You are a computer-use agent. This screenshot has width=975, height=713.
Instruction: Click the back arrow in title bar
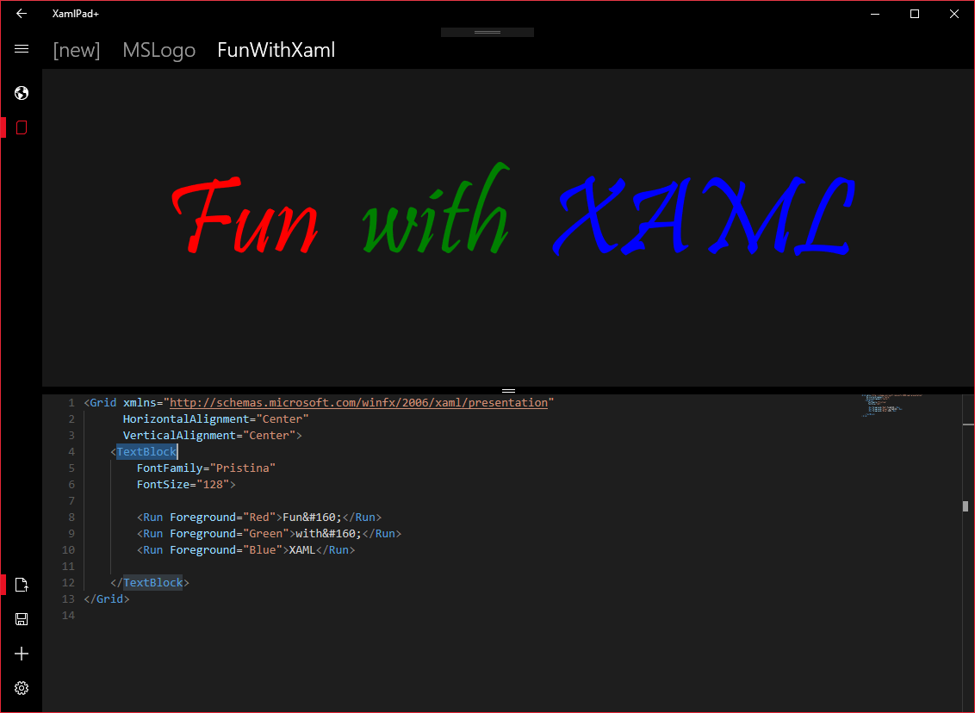22,14
